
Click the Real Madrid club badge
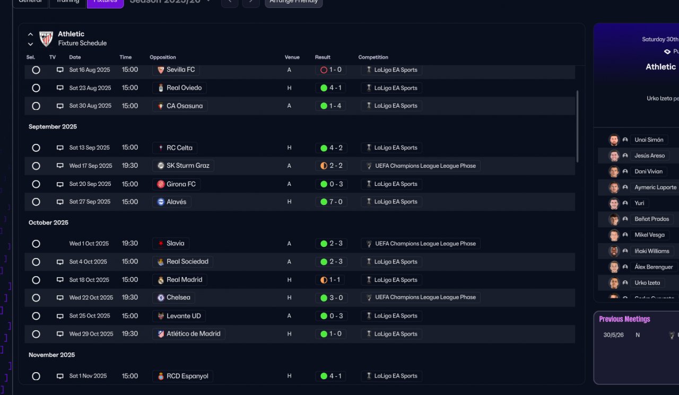coord(161,280)
